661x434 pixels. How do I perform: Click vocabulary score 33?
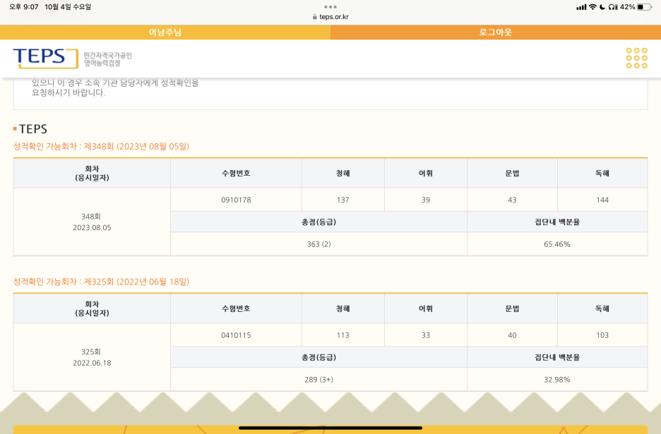(x=426, y=335)
